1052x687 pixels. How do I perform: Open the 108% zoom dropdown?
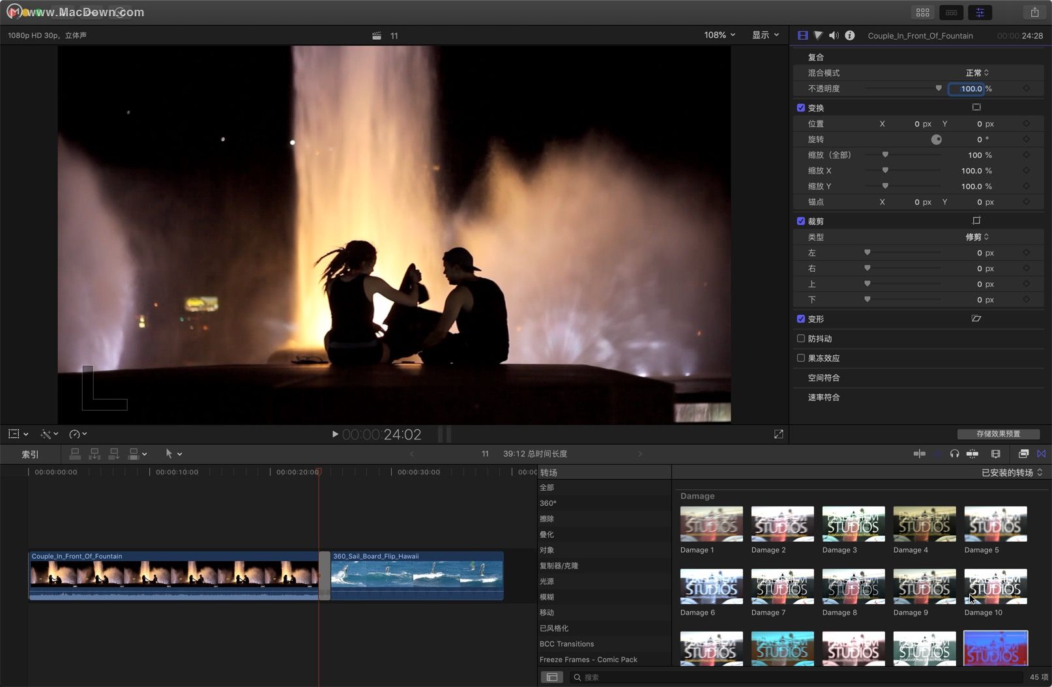[x=720, y=35]
